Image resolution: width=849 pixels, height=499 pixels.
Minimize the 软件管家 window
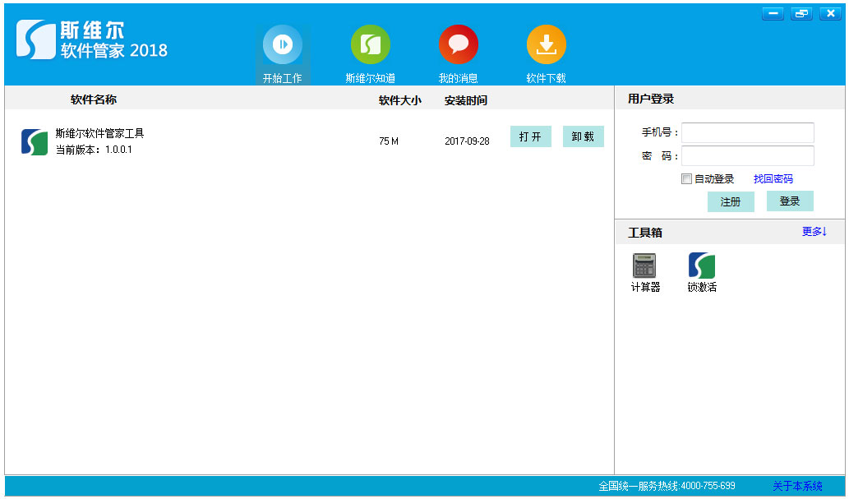tap(773, 13)
